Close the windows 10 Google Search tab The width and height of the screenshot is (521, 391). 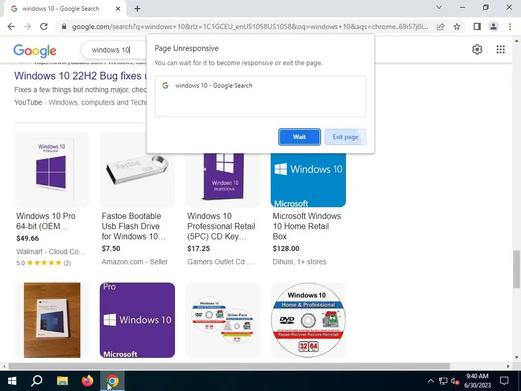pos(118,9)
